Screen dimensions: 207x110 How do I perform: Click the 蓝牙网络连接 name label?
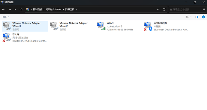tap(160, 23)
